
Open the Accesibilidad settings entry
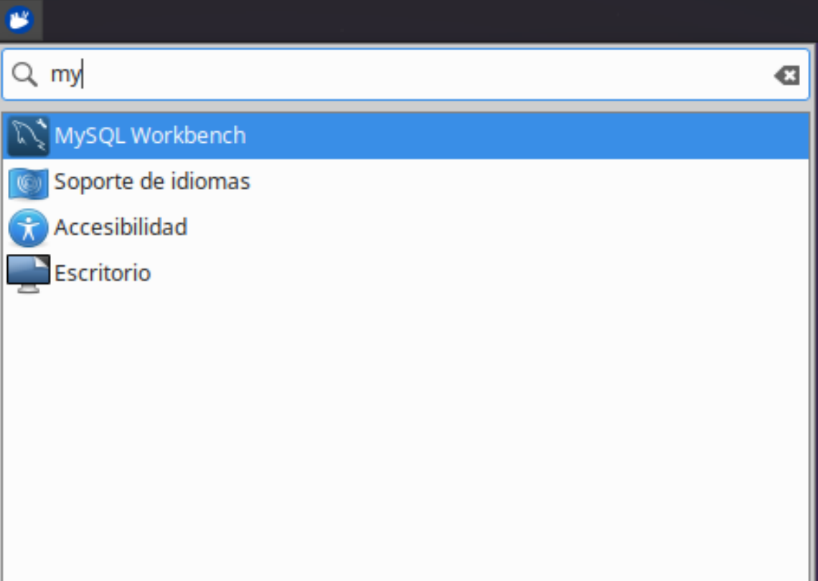coord(122,227)
